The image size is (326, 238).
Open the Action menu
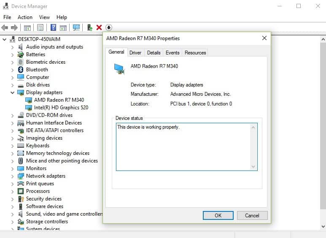(25, 17)
